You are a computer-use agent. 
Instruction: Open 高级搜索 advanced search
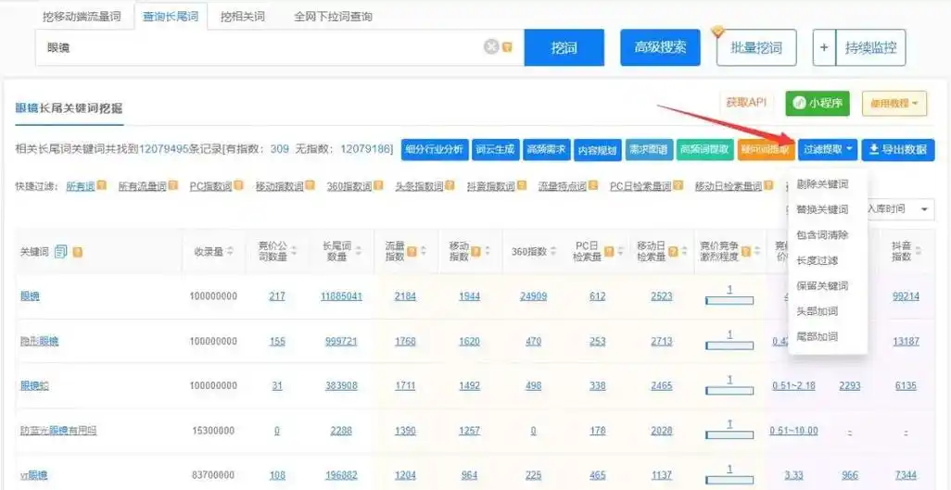pyautogui.click(x=661, y=47)
